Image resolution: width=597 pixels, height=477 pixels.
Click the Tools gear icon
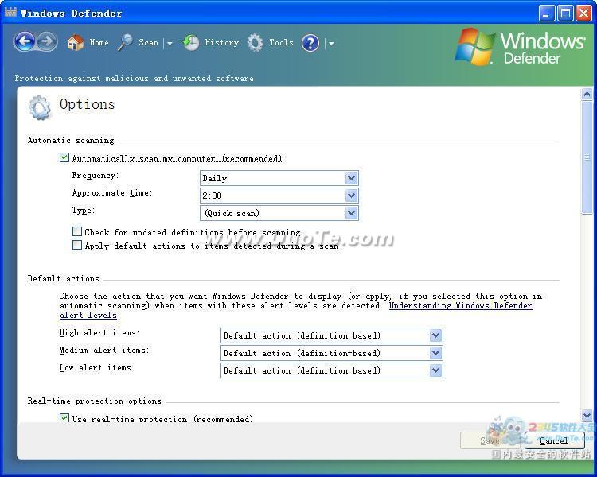click(x=255, y=43)
